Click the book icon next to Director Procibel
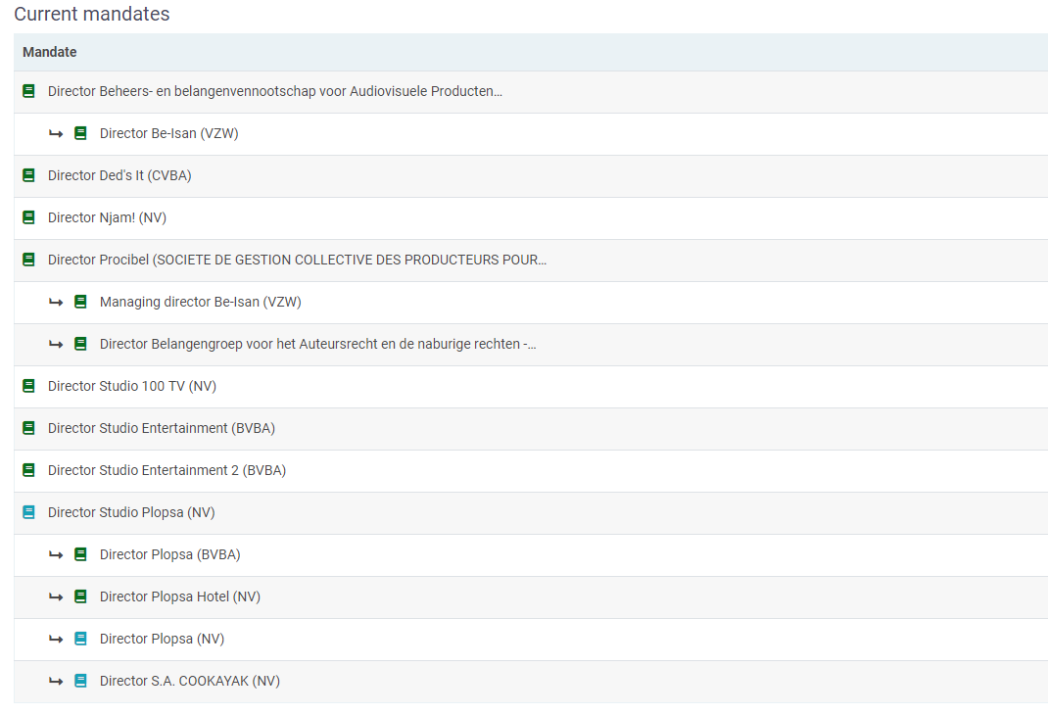1048x715 pixels. tap(28, 261)
